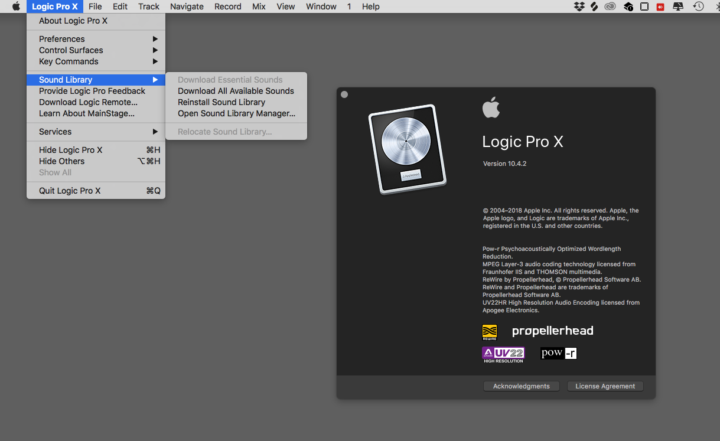720x441 pixels.
Task: Open the Navigate menu
Action: pos(187,6)
